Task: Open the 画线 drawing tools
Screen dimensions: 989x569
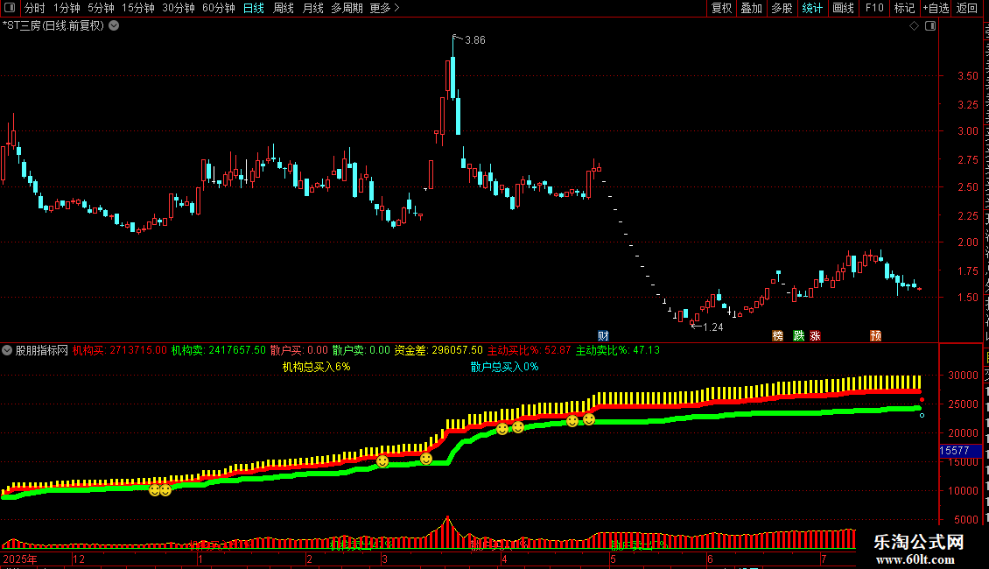Action: point(843,8)
